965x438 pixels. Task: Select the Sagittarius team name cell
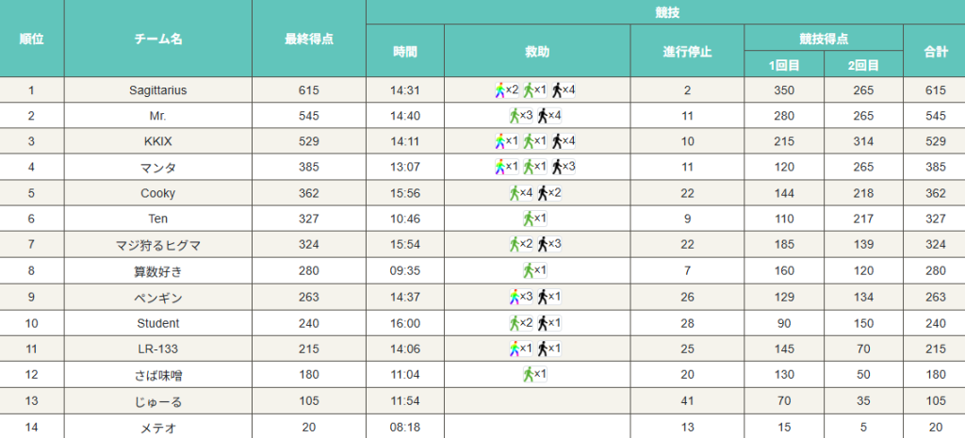click(x=158, y=90)
